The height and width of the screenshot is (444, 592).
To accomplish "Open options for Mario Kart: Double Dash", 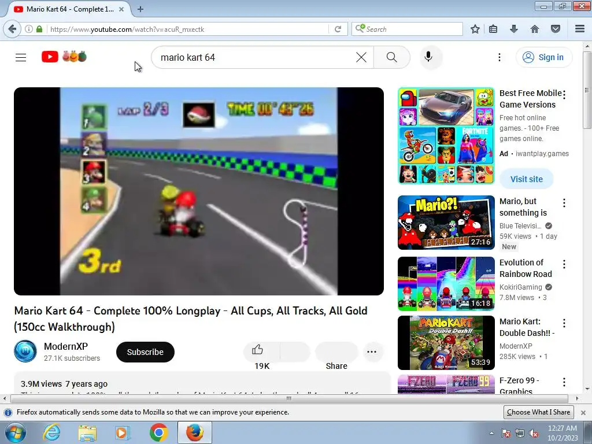I will 564,323.
